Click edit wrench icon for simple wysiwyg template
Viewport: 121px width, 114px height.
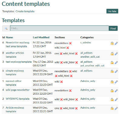pyautogui.click(x=116, y=71)
